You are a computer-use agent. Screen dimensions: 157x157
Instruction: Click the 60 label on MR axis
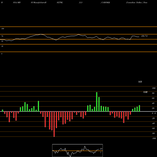153,98
